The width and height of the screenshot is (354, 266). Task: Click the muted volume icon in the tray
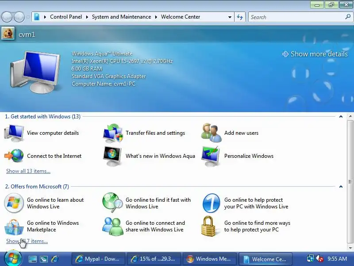click(320, 258)
